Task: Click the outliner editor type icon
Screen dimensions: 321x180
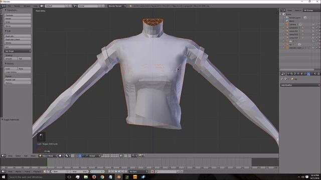Action: (283, 10)
